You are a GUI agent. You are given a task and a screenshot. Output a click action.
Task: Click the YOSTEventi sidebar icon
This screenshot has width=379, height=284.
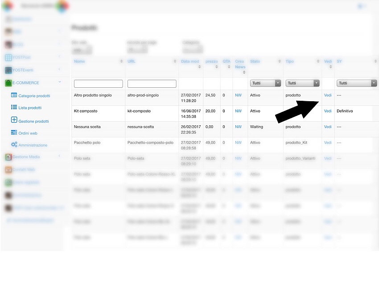[x=8, y=70]
